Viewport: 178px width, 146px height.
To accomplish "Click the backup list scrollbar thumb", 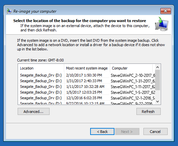I will point(157,80).
